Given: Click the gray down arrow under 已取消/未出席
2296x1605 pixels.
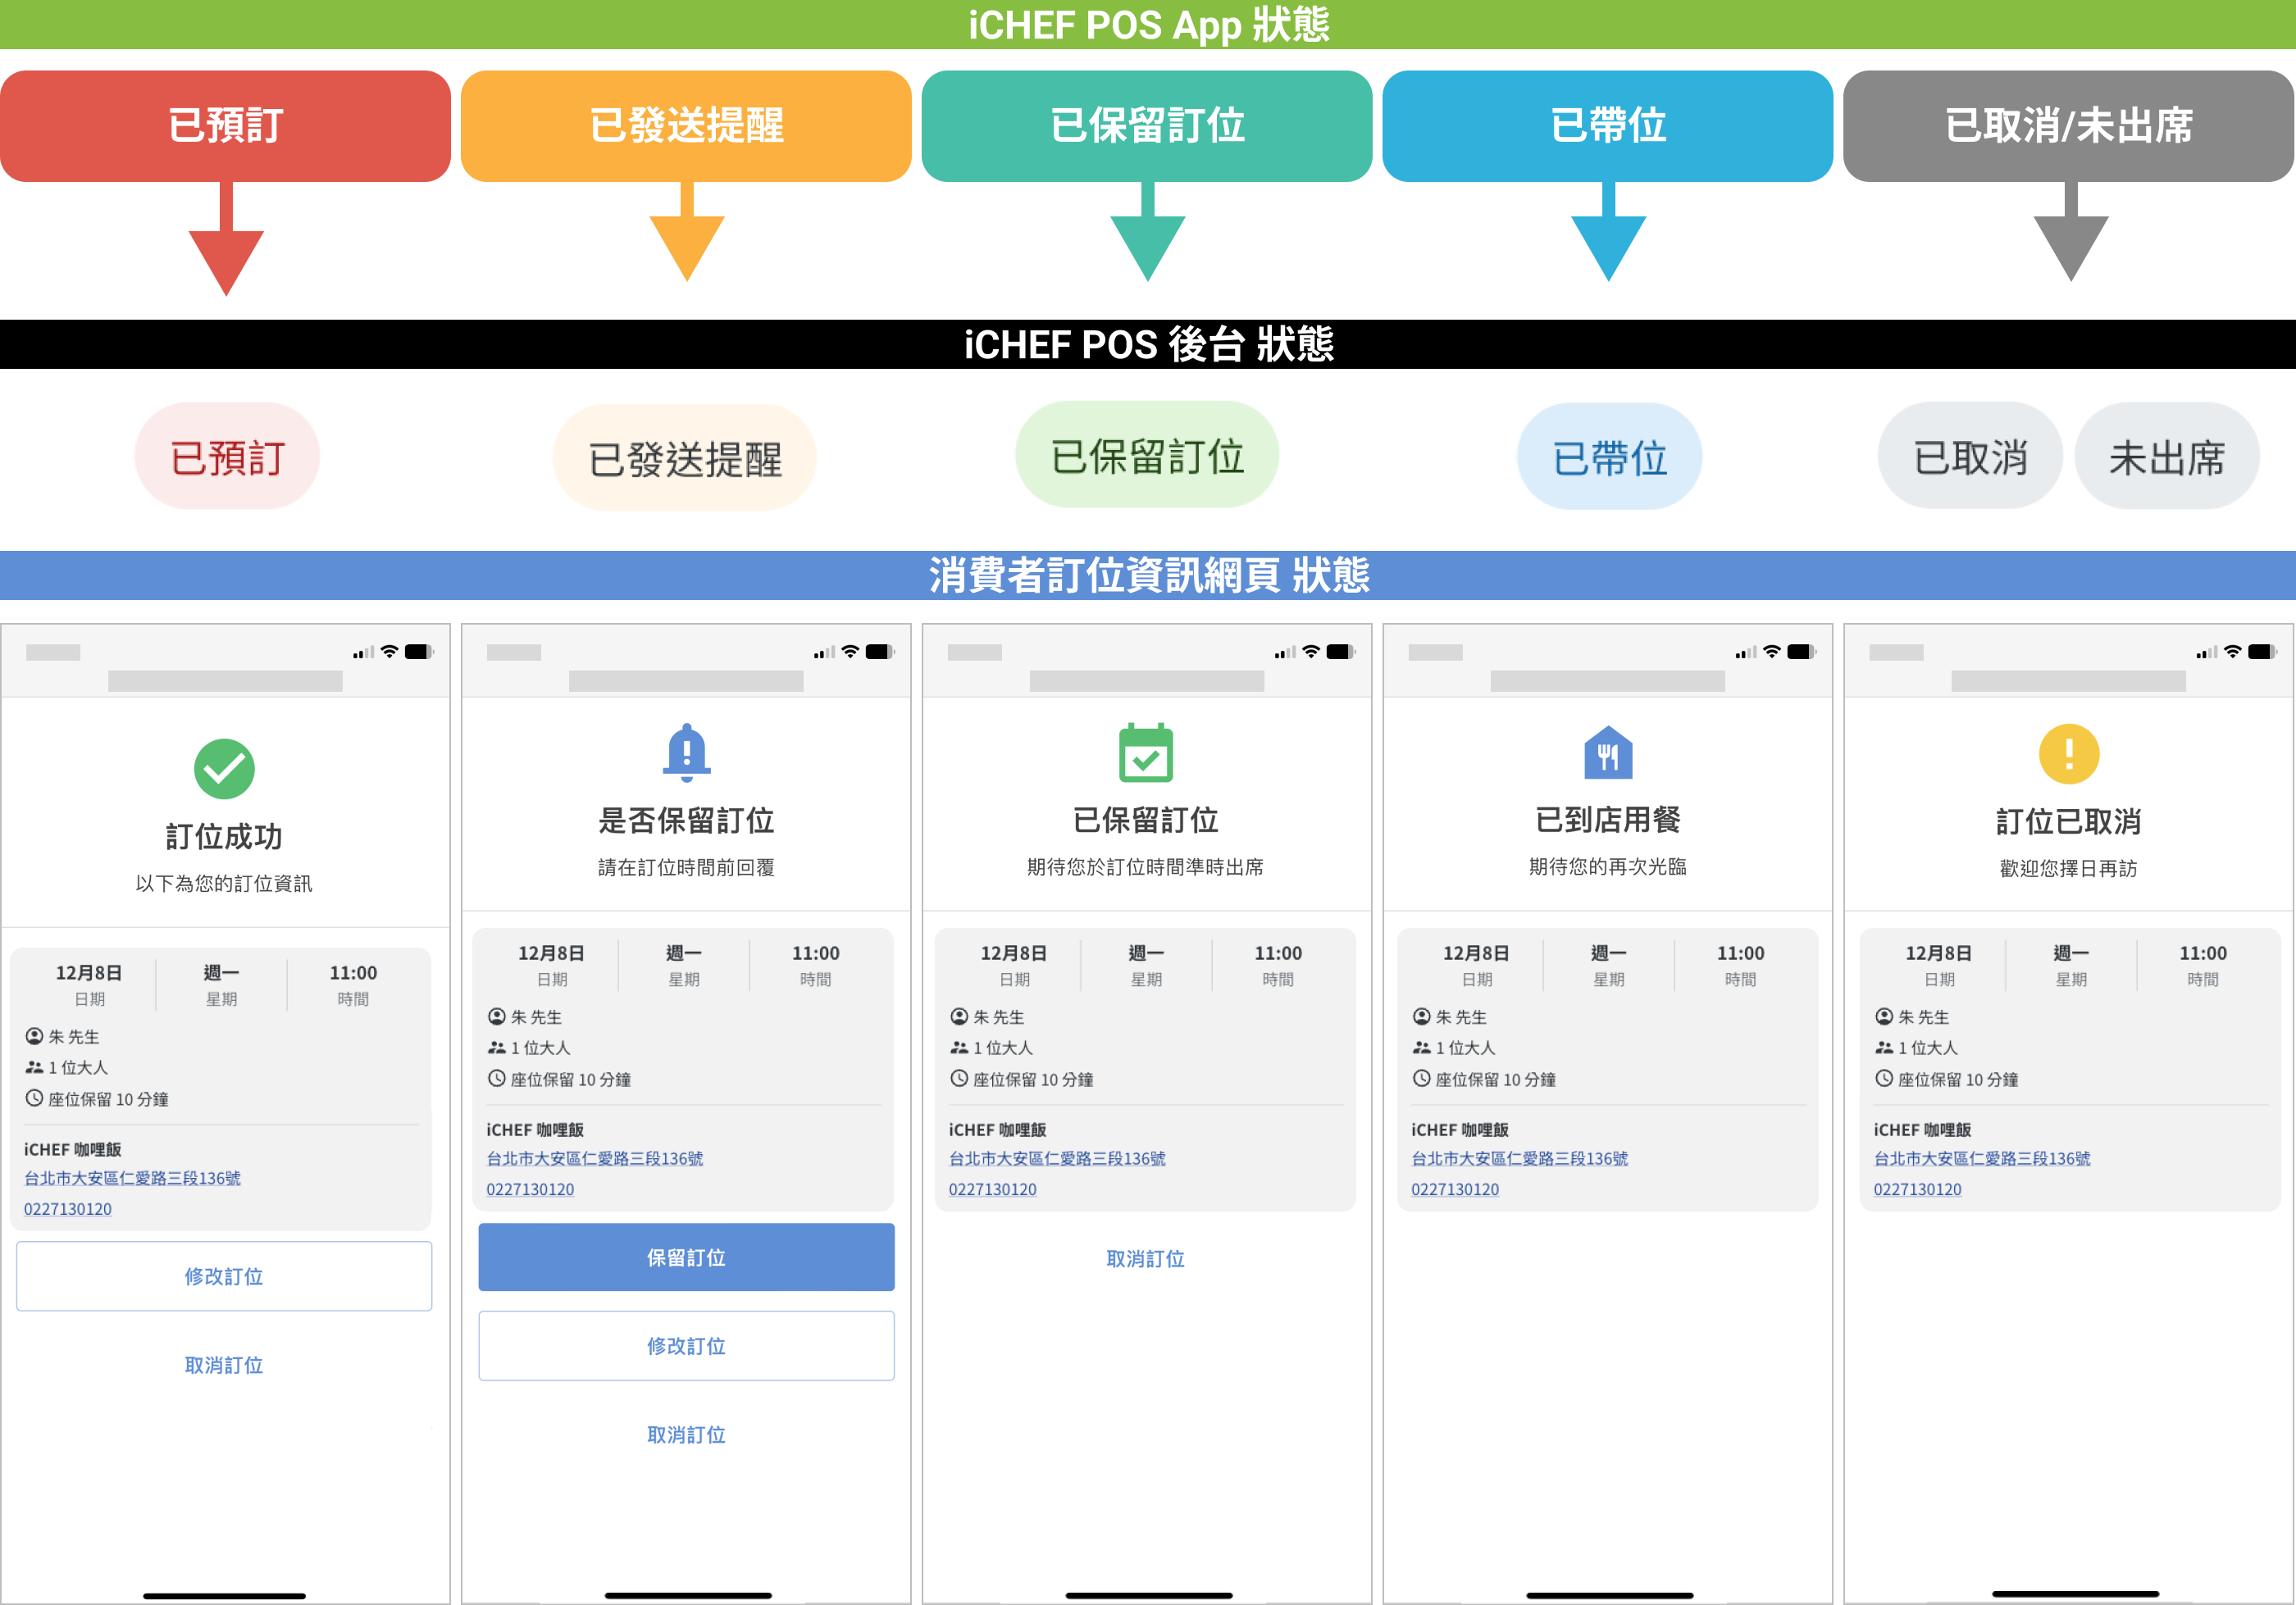Looking at the screenshot, I should (x=2070, y=238).
